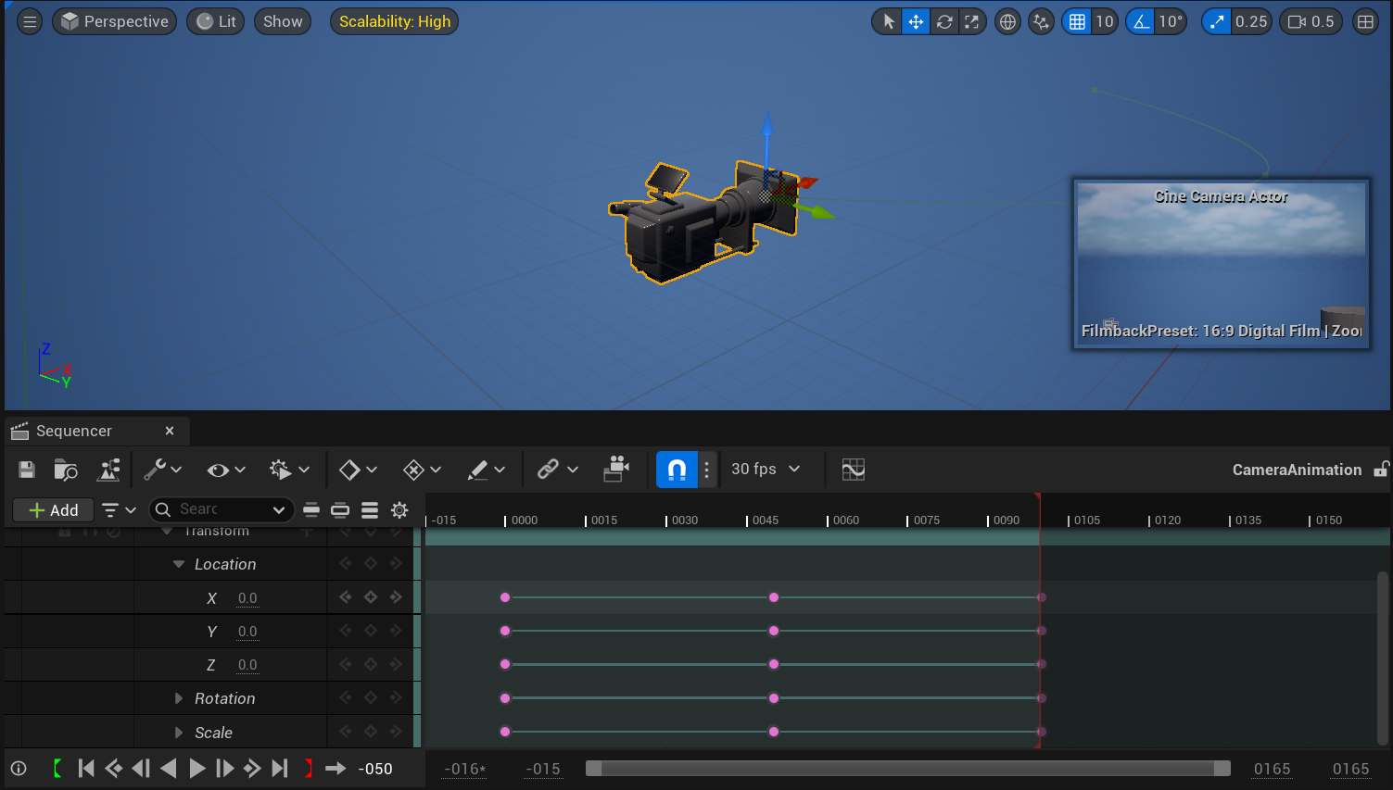Toggle sequencer key snapping magnet

coord(677,470)
